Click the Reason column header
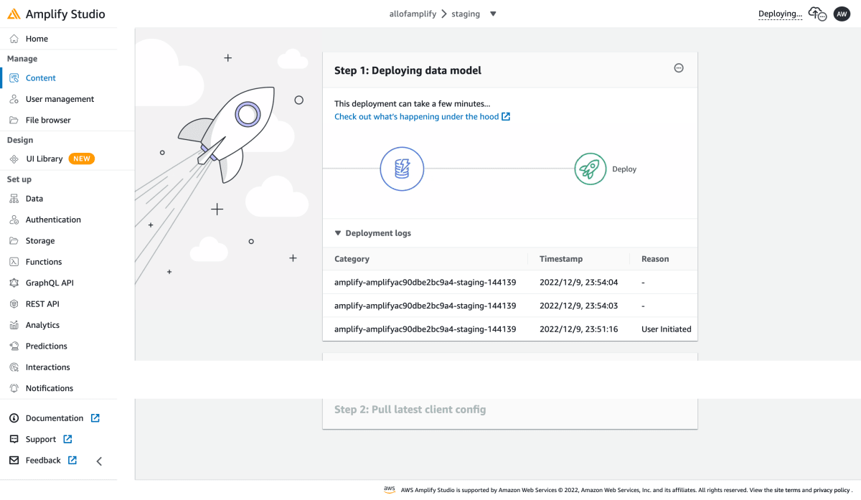This screenshot has height=500, width=861. 655,259
